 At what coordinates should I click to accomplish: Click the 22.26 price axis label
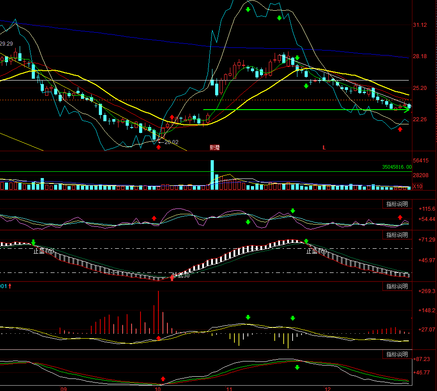(x=420, y=119)
